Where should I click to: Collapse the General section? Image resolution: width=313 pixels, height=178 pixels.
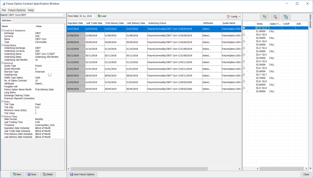tap(3, 63)
